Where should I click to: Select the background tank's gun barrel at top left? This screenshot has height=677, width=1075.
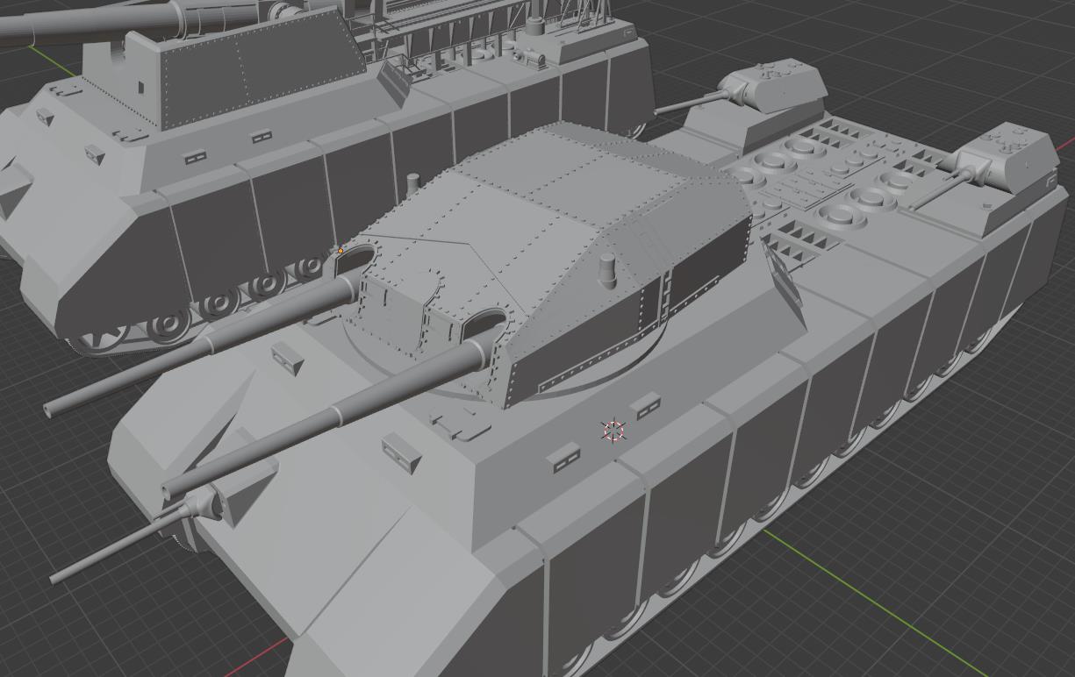point(88,25)
